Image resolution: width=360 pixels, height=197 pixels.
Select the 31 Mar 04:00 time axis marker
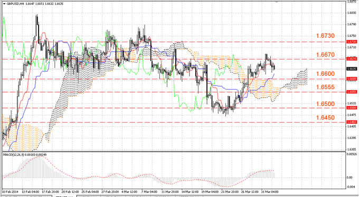pyautogui.click(x=270, y=192)
